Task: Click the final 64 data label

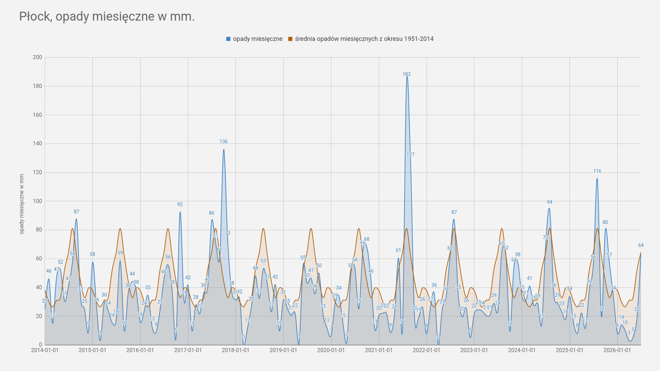Action: pos(641,245)
